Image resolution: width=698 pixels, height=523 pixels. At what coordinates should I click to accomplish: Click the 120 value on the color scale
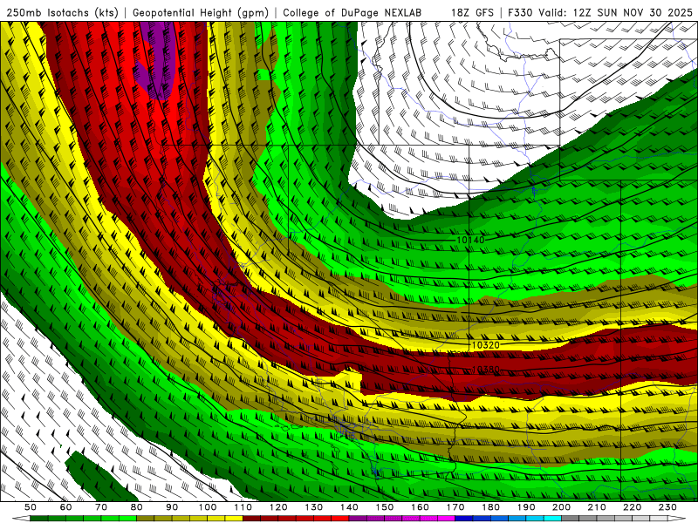pos(278,507)
